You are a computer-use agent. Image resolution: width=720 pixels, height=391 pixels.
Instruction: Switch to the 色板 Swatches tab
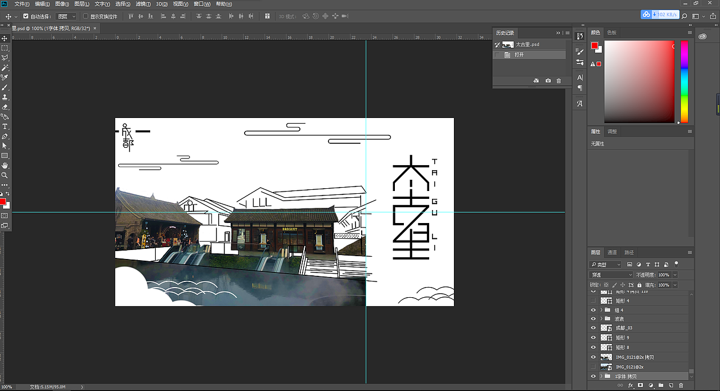tap(611, 33)
